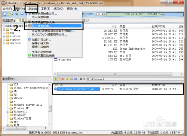Expand the boot folder tree node

pos(4,30)
